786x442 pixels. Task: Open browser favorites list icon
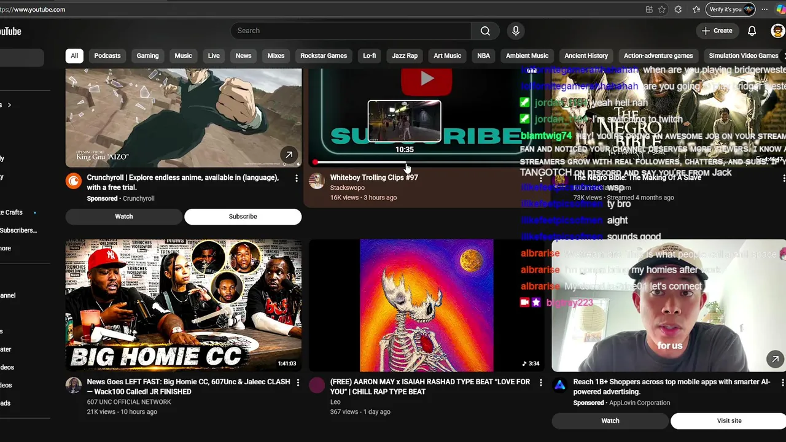point(696,9)
